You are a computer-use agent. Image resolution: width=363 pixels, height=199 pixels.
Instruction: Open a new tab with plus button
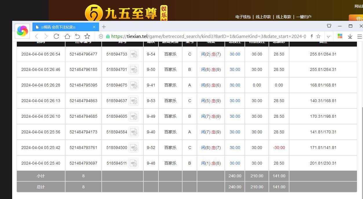click(x=104, y=27)
